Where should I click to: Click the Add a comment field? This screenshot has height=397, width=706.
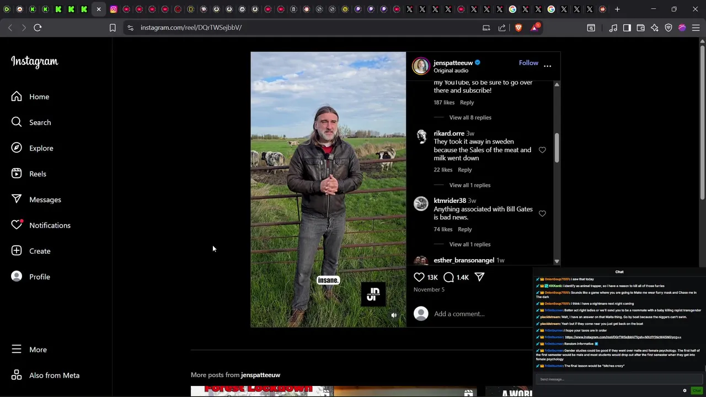[459, 314]
